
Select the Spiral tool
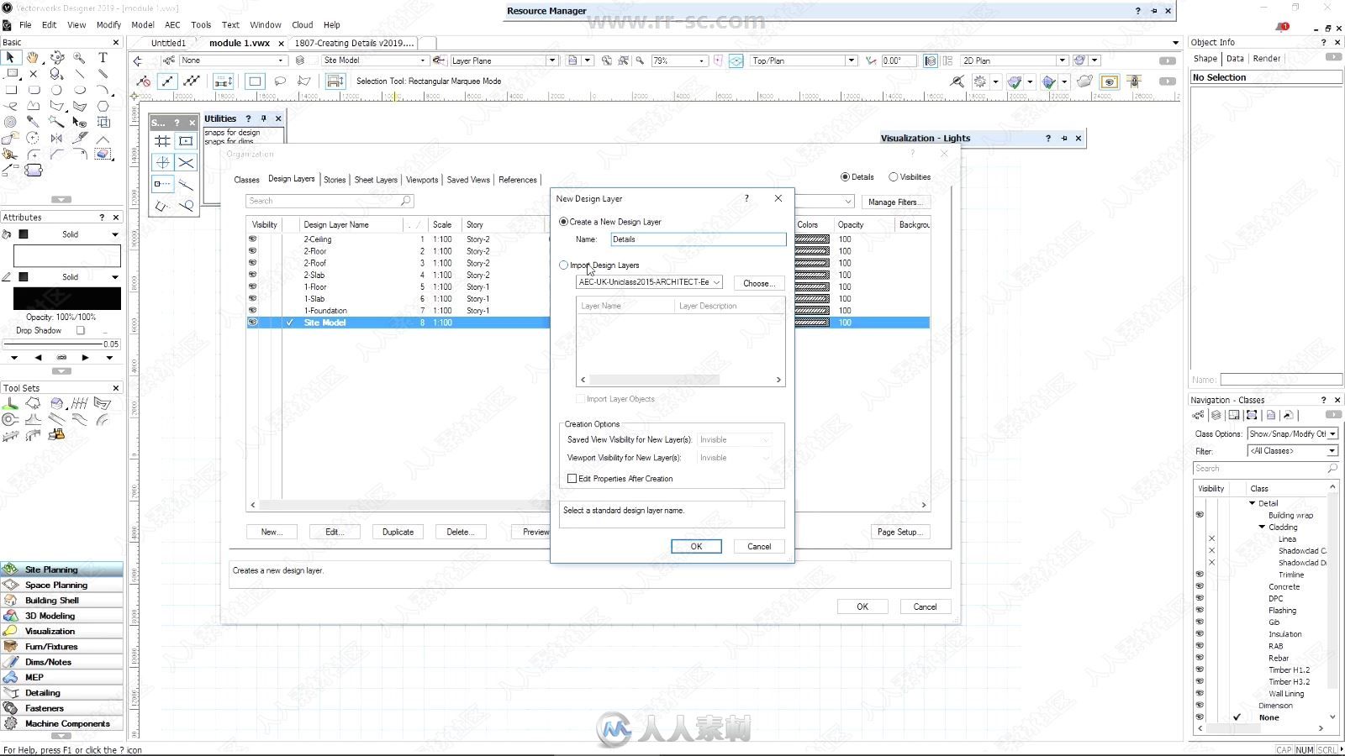10,122
